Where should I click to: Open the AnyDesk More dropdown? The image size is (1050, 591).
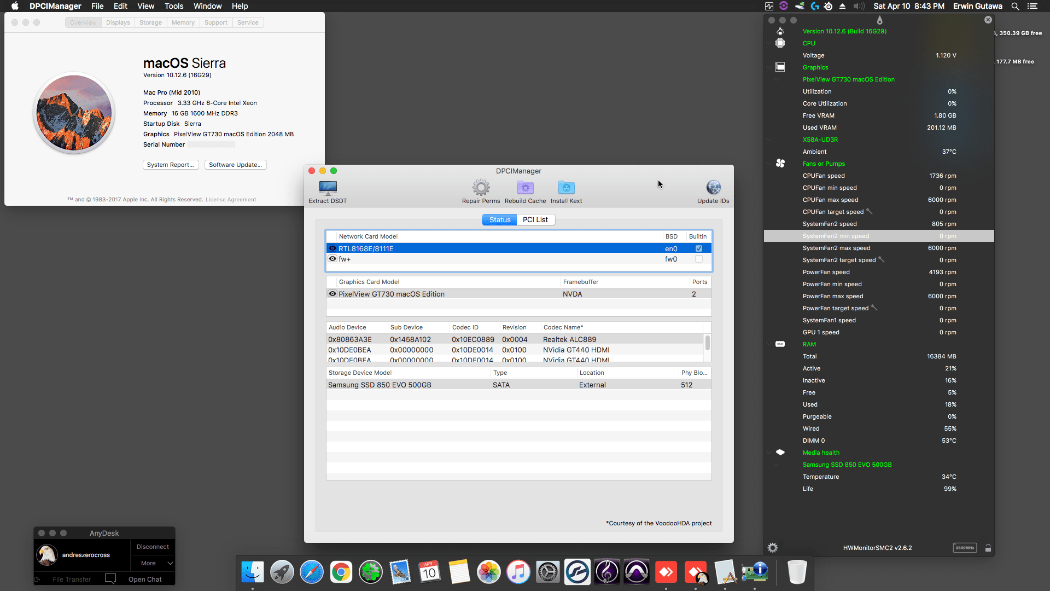(x=153, y=563)
